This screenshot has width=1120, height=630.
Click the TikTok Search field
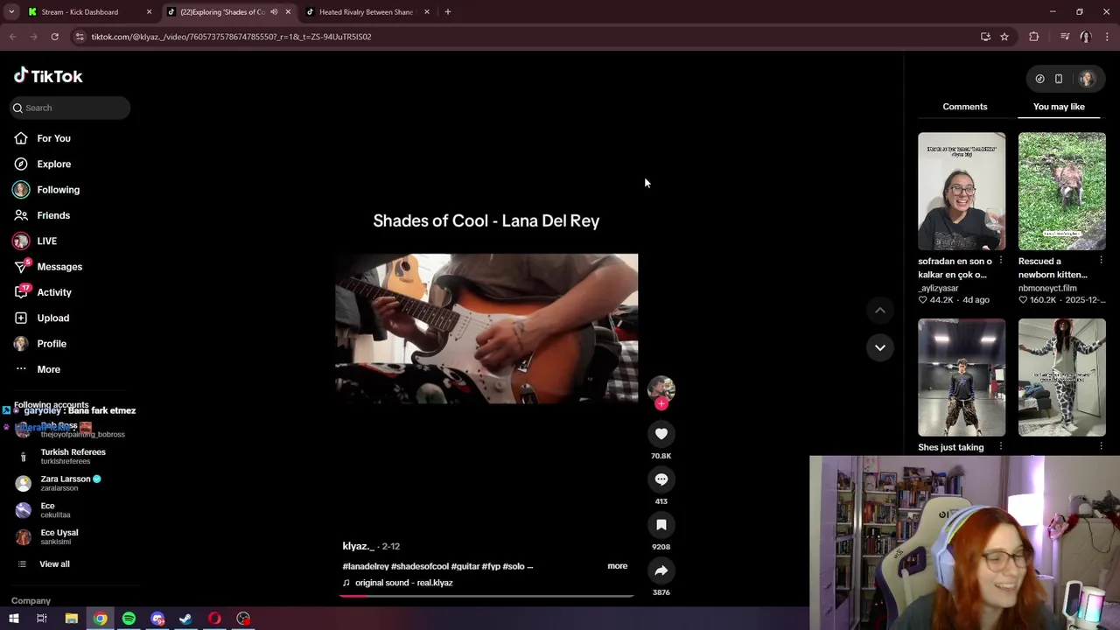pyautogui.click(x=70, y=108)
